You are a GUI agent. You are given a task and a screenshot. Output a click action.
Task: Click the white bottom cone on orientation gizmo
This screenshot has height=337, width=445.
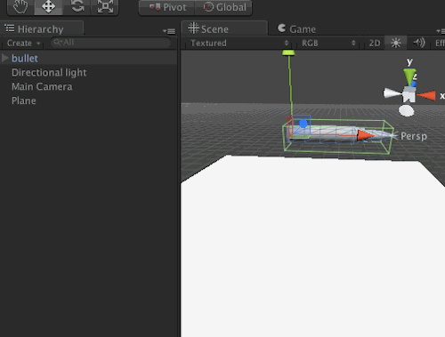406,110
